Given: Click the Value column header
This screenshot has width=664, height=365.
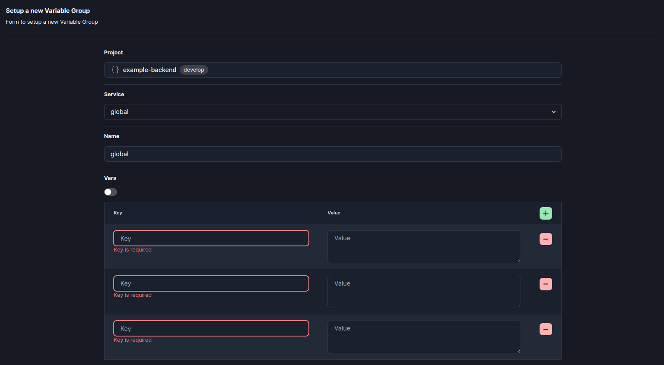Looking at the screenshot, I should coord(334,213).
